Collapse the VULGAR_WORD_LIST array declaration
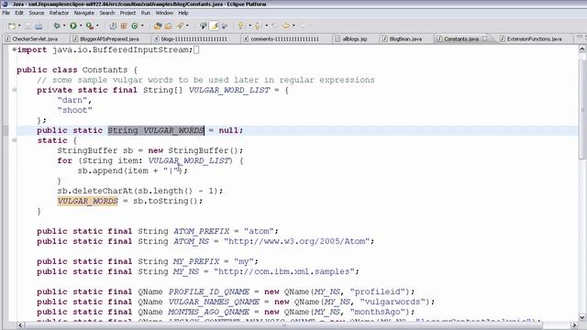The image size is (587, 330). [15, 90]
